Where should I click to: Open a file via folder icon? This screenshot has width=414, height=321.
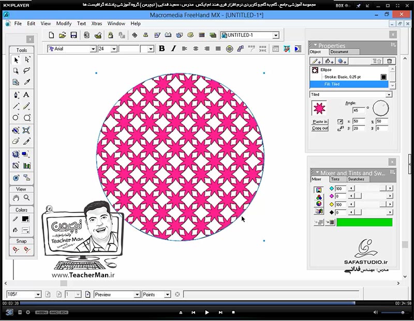[x=63, y=35]
